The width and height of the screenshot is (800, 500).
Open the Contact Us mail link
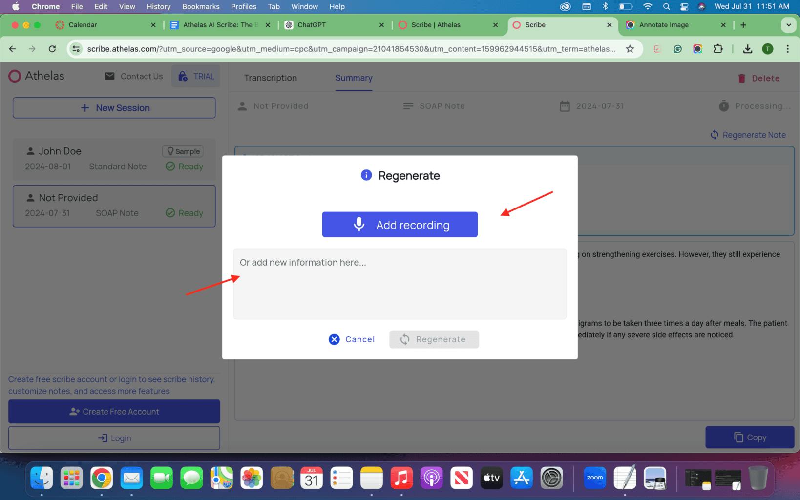(134, 76)
